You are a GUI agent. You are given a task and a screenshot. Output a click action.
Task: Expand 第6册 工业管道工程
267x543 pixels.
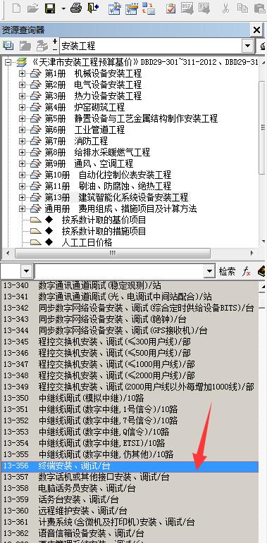click(22, 130)
